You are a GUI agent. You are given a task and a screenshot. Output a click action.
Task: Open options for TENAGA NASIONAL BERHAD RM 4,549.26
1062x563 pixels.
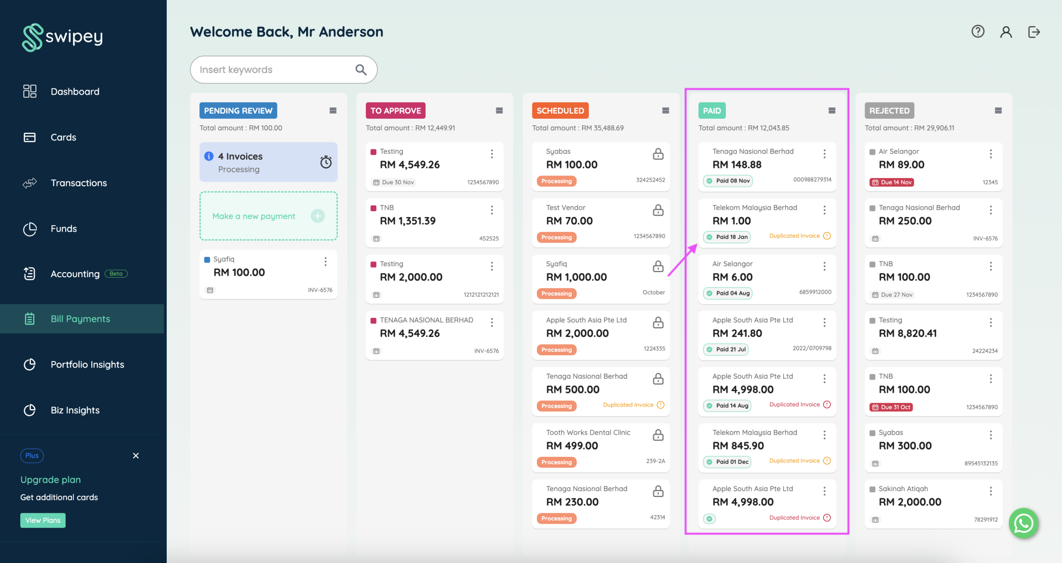point(492,322)
